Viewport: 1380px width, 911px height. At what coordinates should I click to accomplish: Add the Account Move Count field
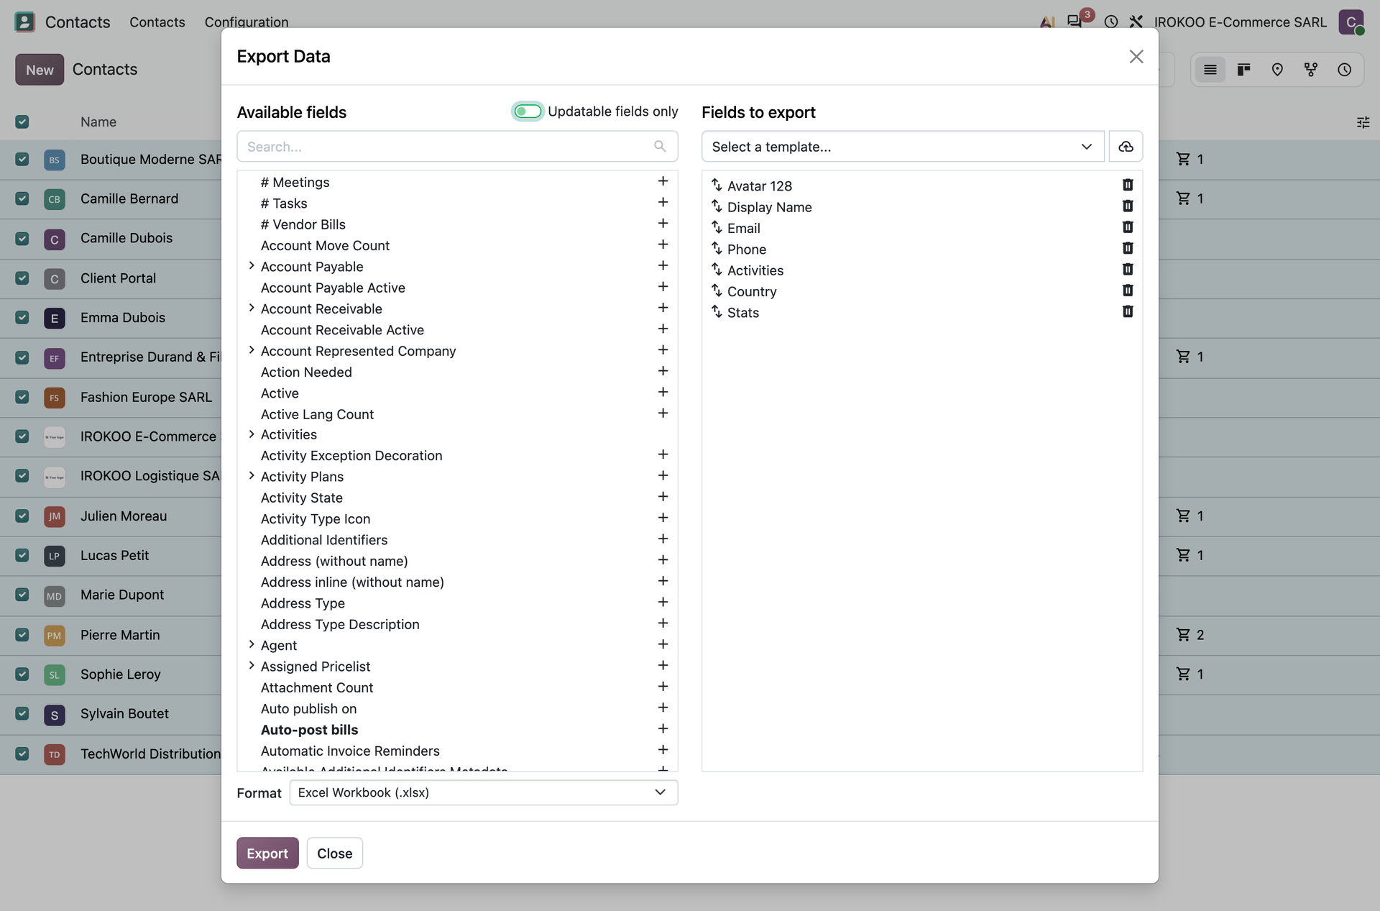[663, 244]
